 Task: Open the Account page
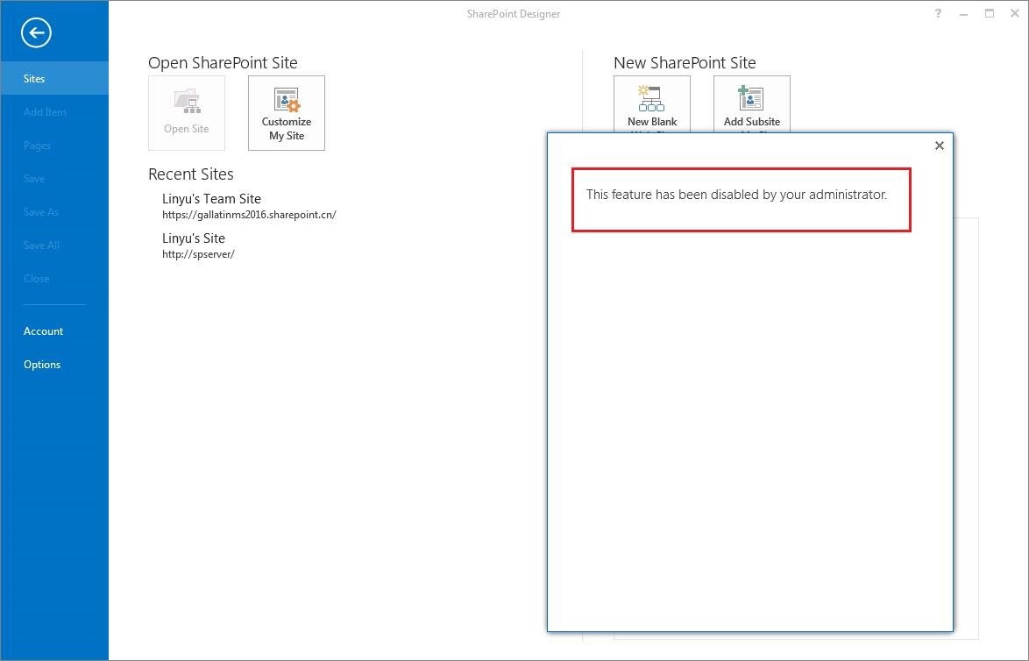coord(53,330)
